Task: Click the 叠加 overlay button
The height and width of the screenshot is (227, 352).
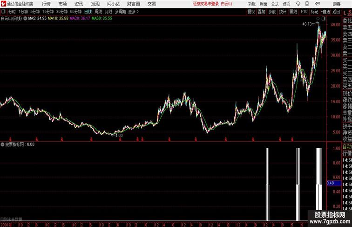Action: tap(262, 12)
